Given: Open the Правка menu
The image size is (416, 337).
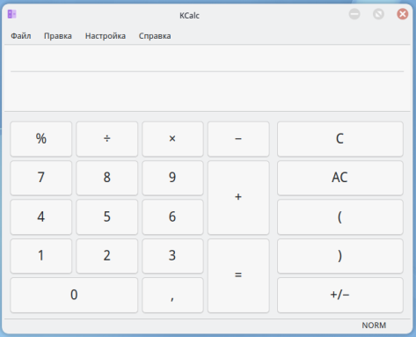Looking at the screenshot, I should click(x=58, y=36).
